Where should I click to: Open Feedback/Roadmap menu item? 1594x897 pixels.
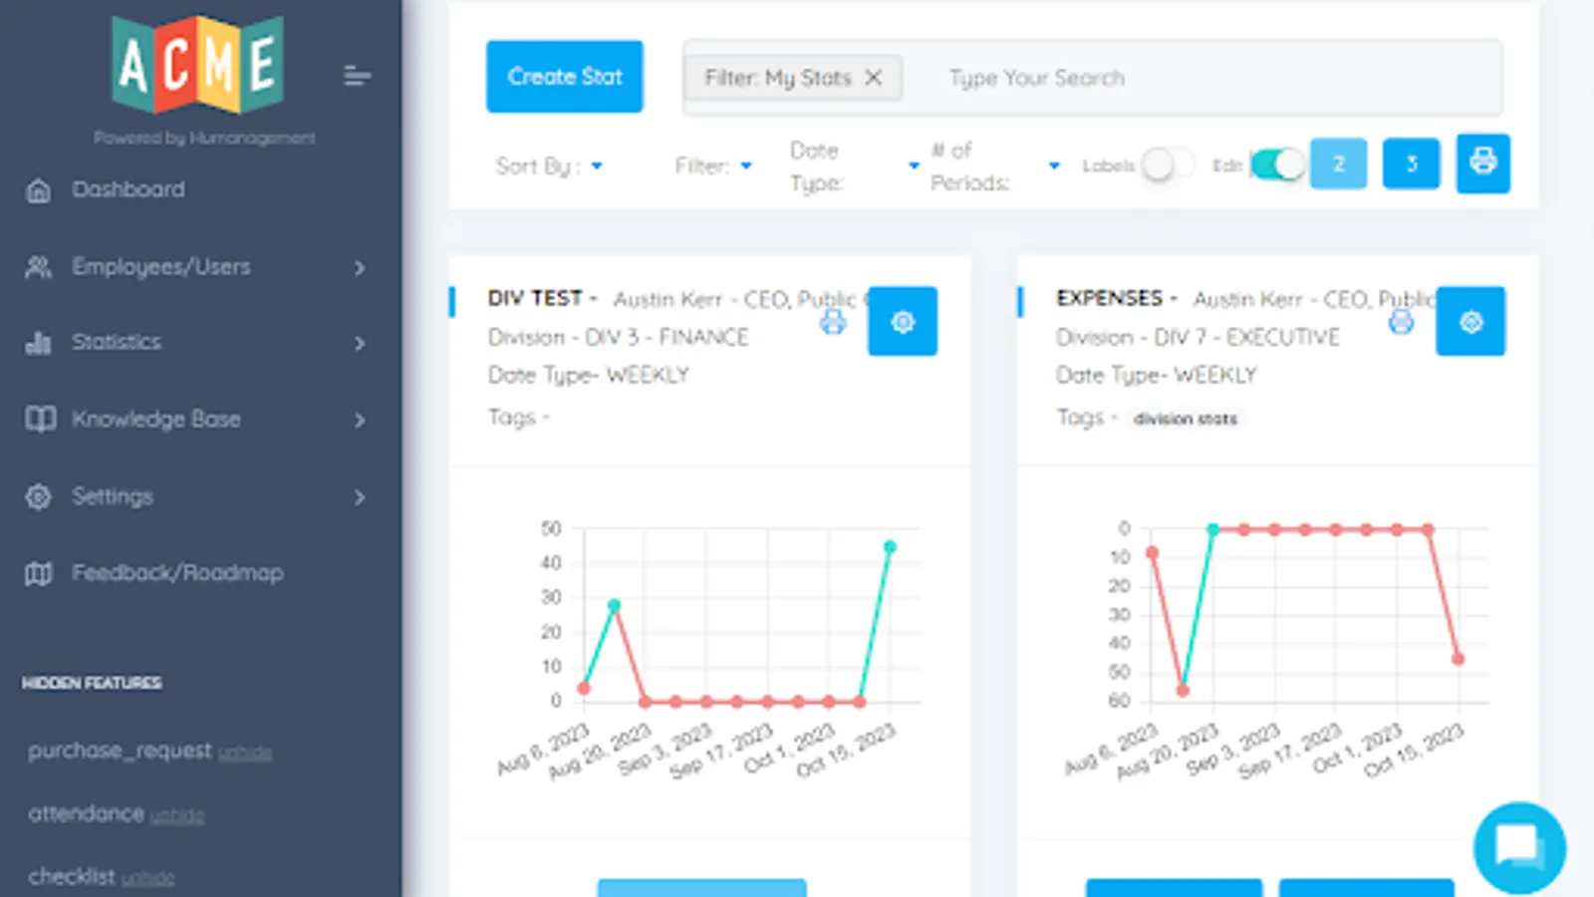tap(177, 573)
